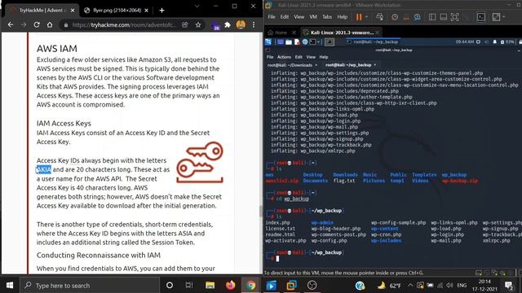Take a VM snapshot
The image size is (522, 293).
pos(395,17)
